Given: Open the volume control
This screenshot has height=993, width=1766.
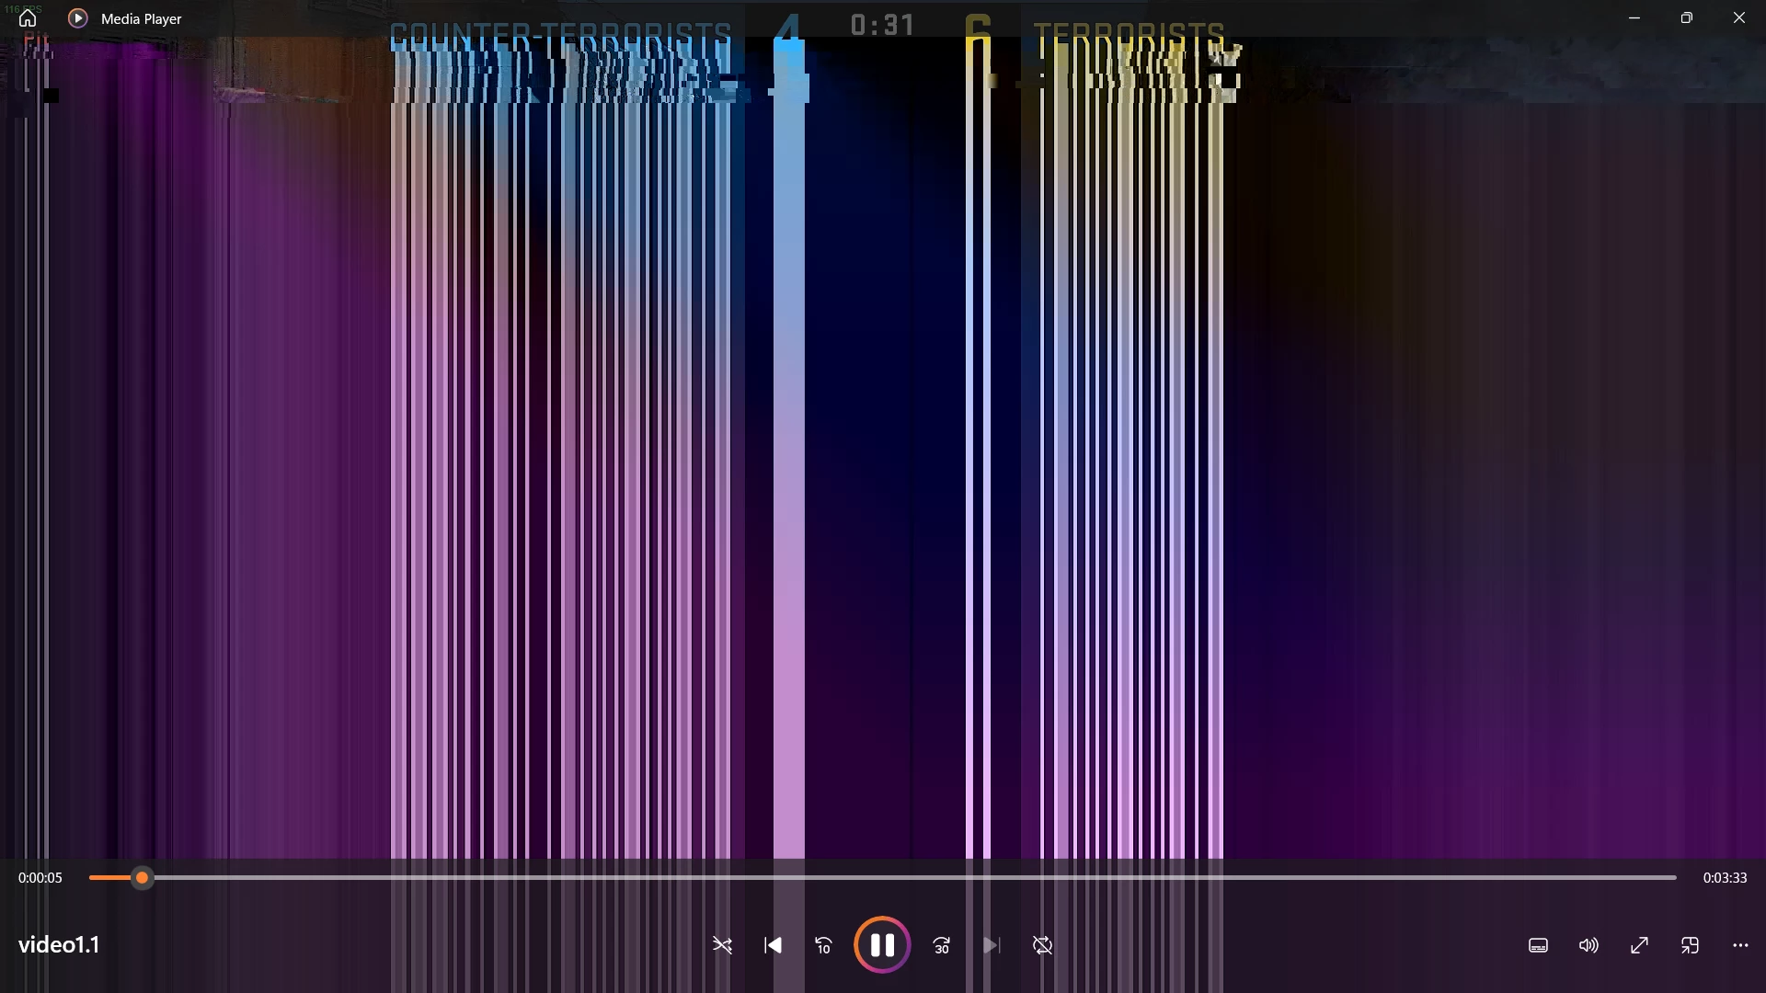Looking at the screenshot, I should pyautogui.click(x=1588, y=945).
